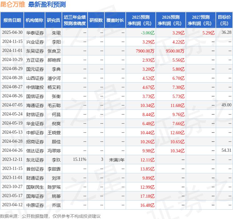Click the 2025预测净利润 column header
Image resolution: width=233 pixels, height=219 pixels.
click(141, 20)
